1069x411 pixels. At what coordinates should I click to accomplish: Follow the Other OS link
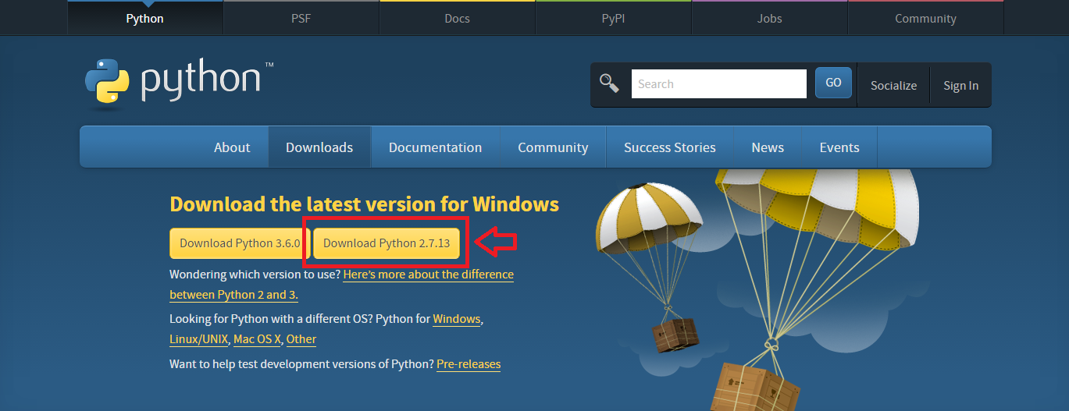(301, 339)
